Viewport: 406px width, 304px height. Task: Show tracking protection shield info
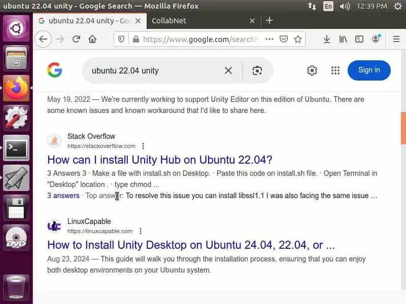[121, 40]
